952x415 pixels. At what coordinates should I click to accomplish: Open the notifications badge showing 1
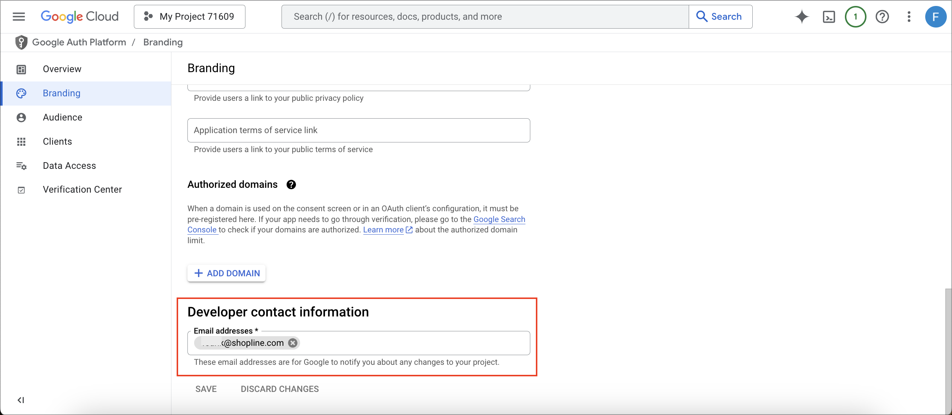click(x=856, y=17)
